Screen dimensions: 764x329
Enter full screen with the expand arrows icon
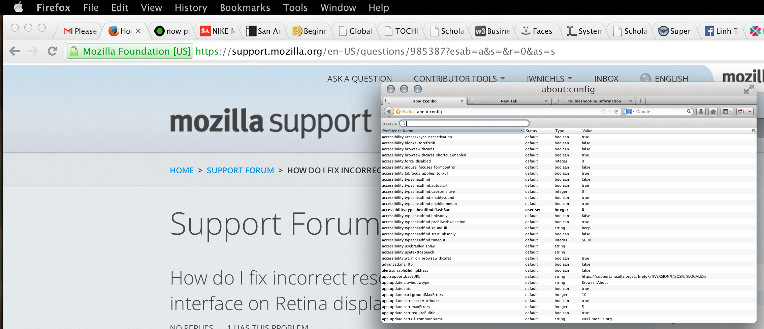tap(749, 89)
